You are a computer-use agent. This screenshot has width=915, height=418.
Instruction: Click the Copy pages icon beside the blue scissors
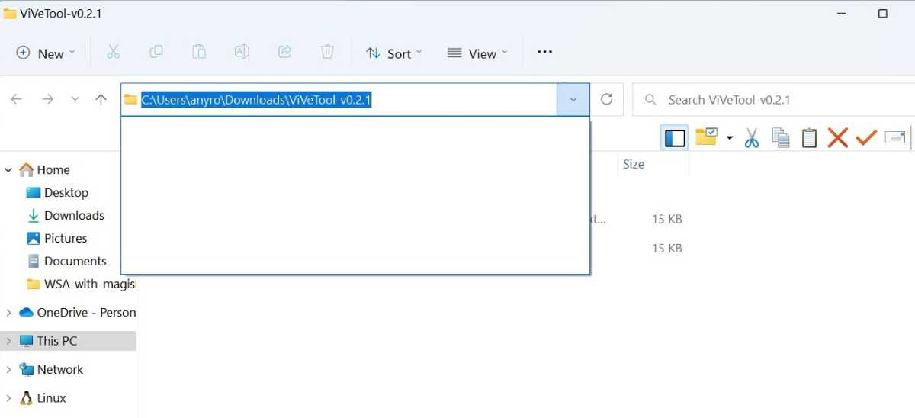tap(781, 137)
